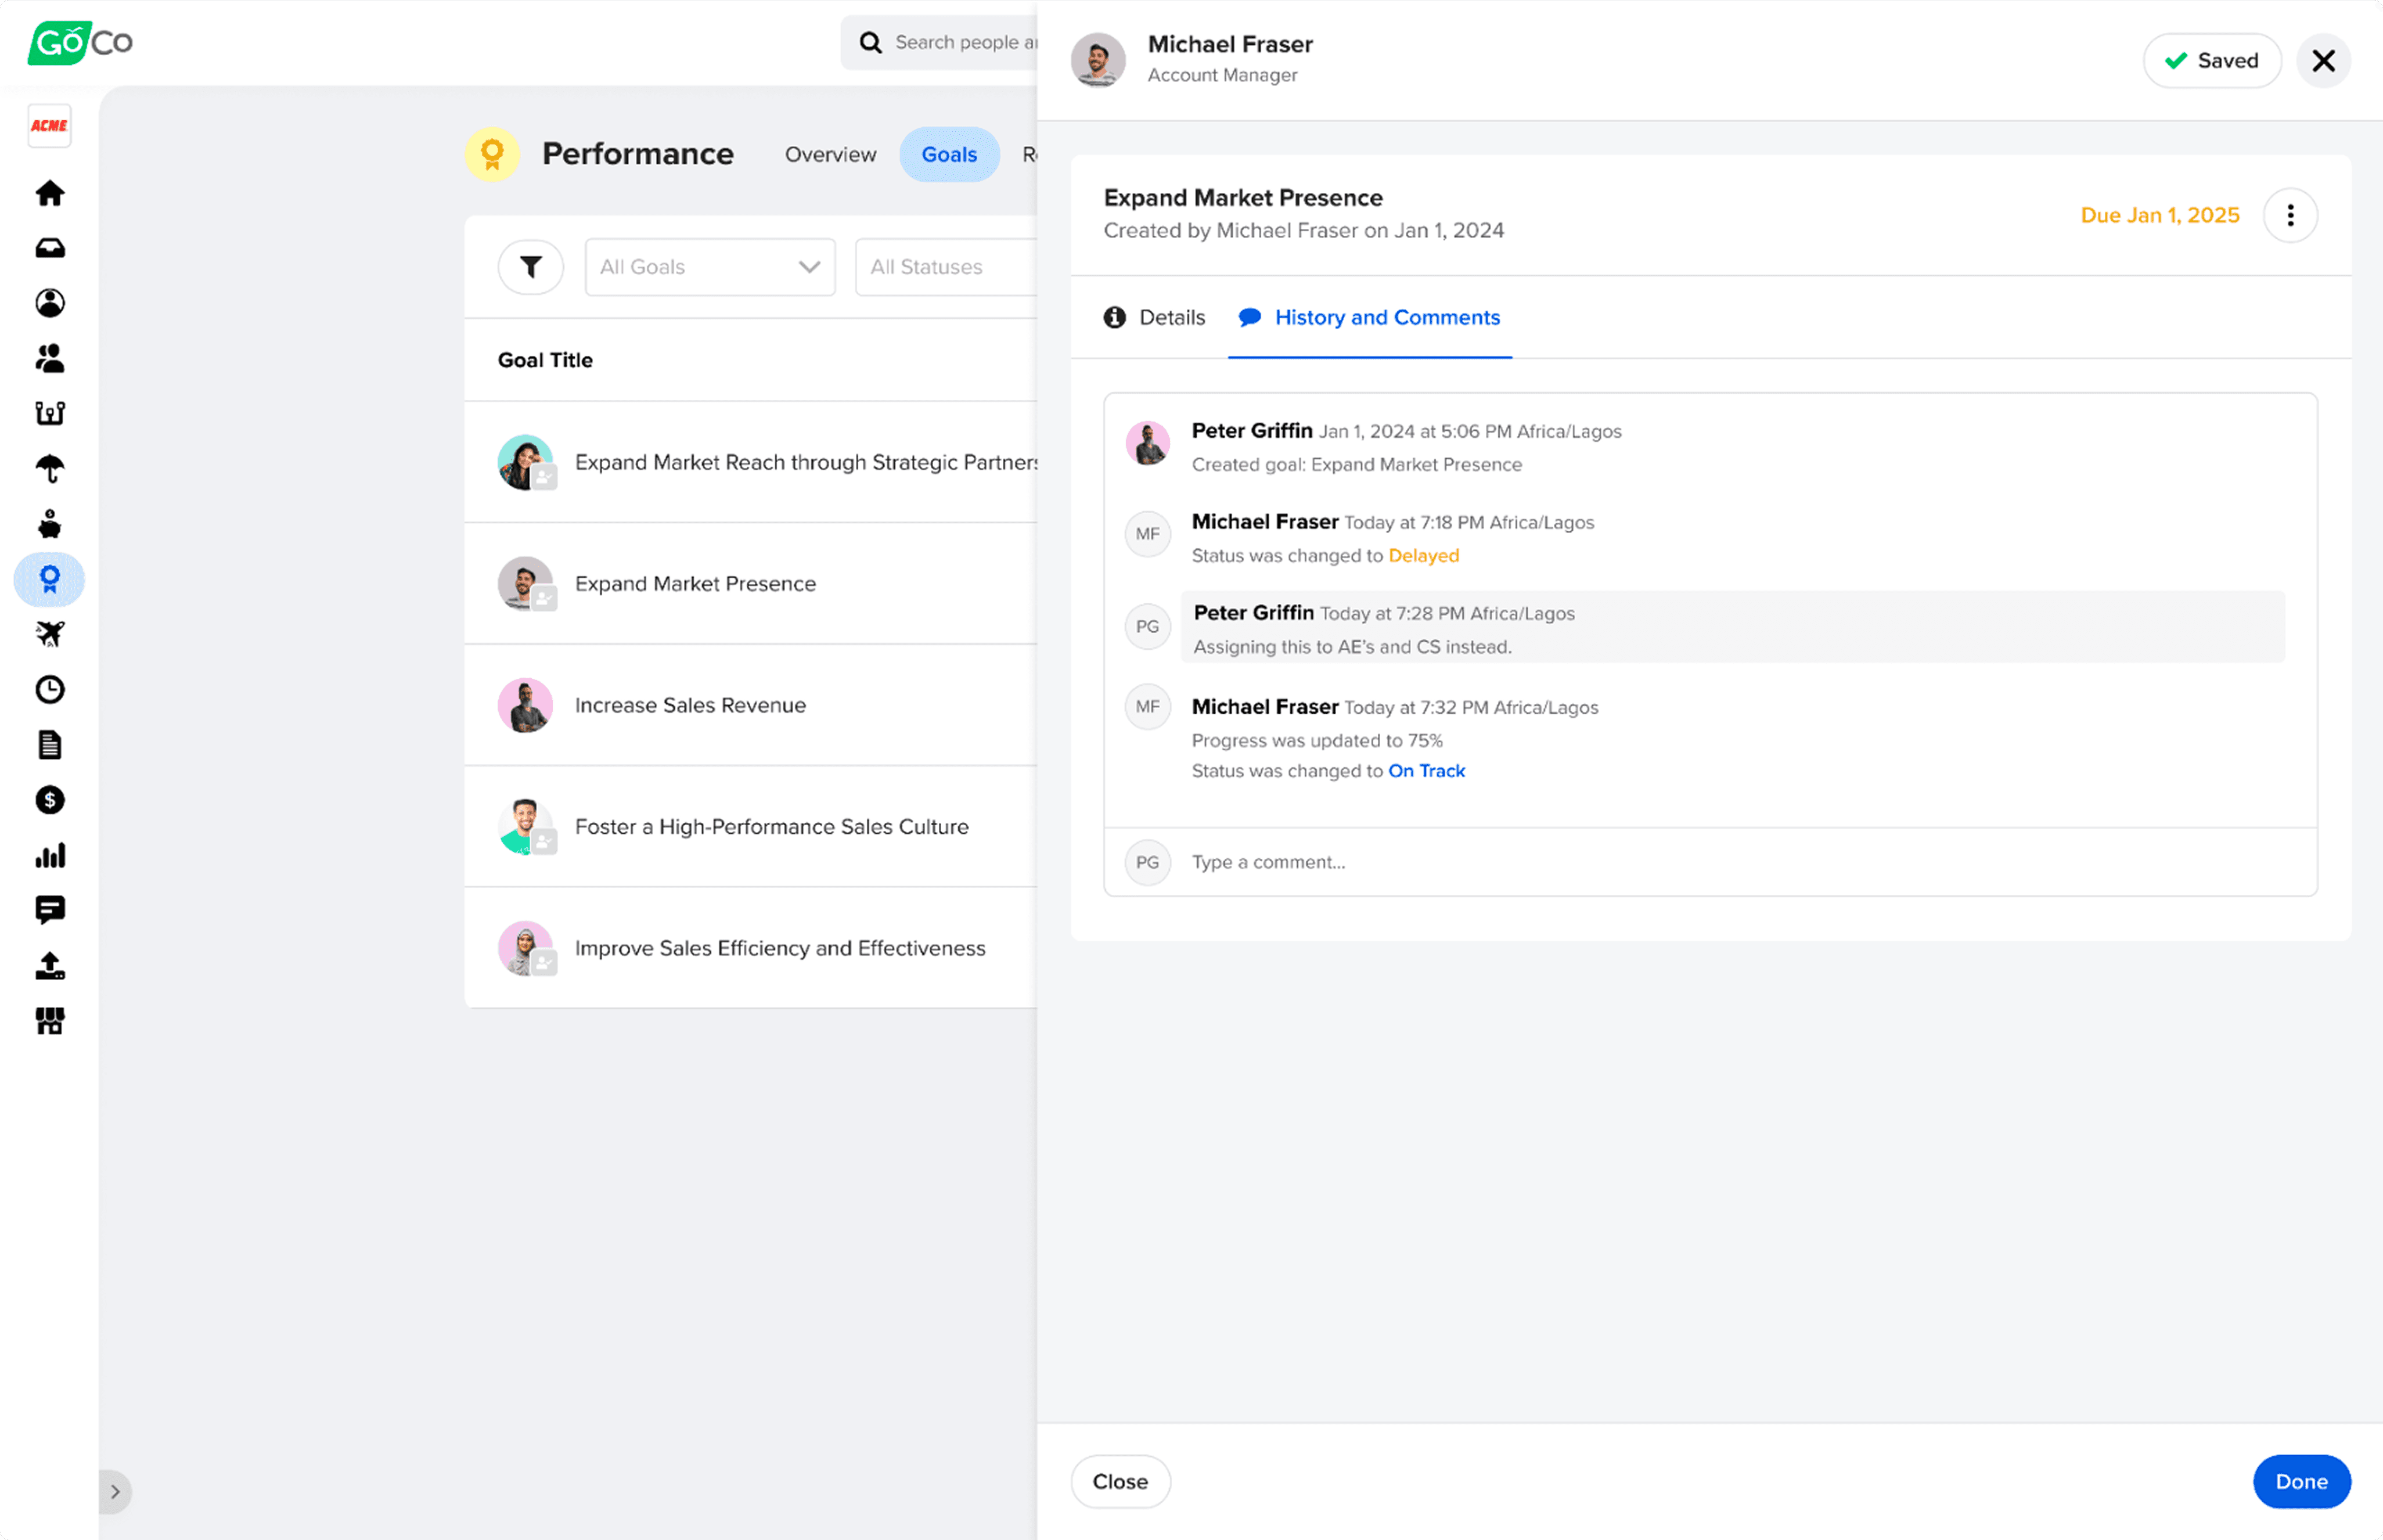Click the Home icon in sidebar

click(x=49, y=193)
